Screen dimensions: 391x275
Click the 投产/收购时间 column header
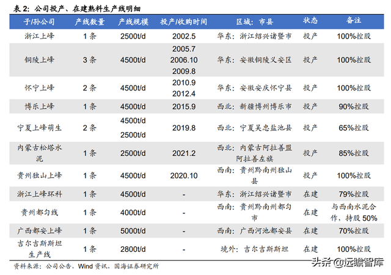click(184, 22)
